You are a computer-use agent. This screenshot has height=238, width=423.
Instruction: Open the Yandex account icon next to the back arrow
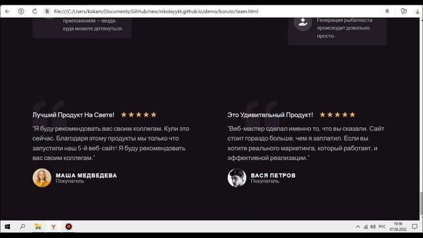click(x=21, y=11)
